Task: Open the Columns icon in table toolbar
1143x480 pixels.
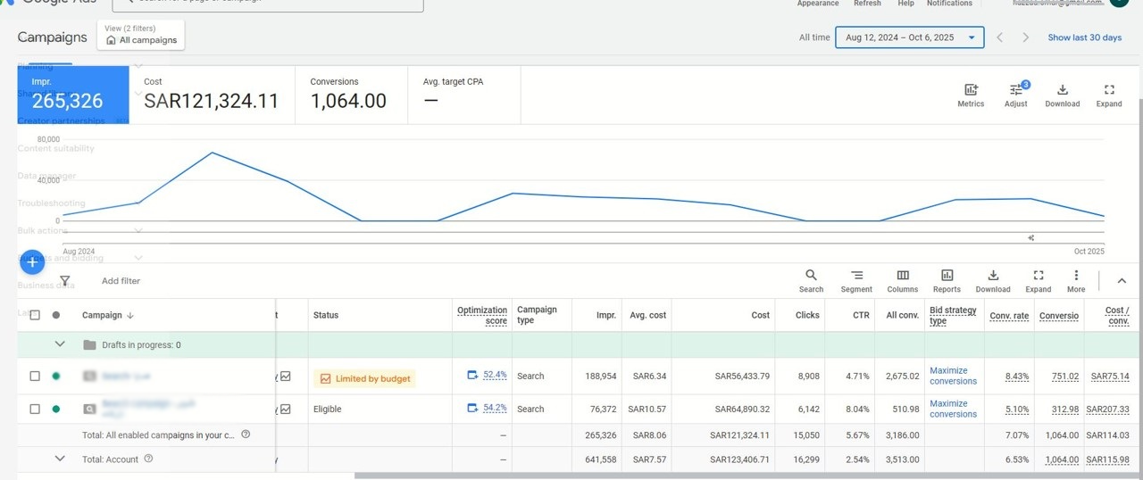Action: [x=903, y=276]
